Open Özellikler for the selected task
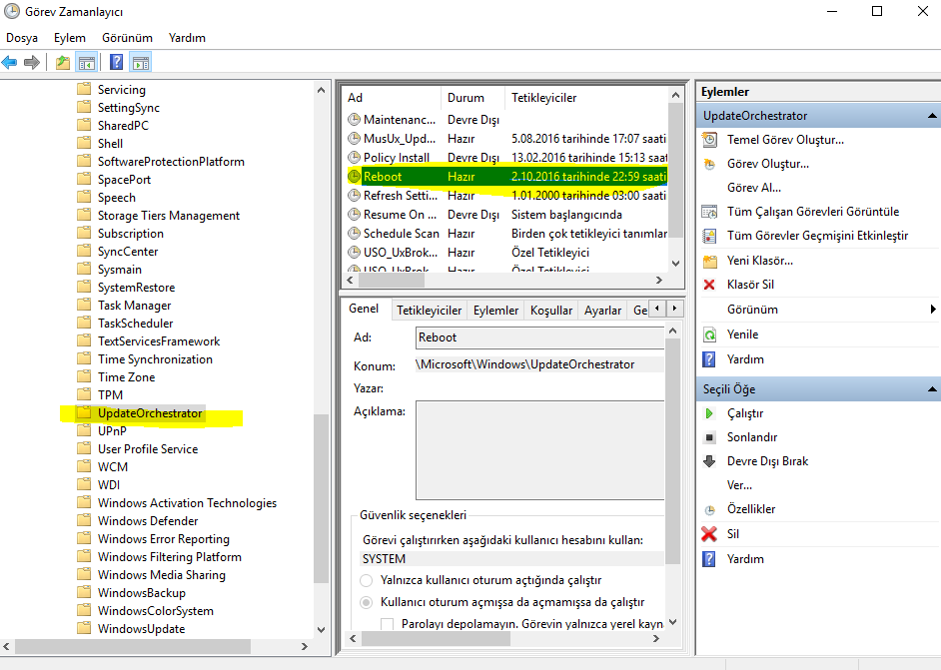This screenshot has height=670, width=941. pyautogui.click(x=750, y=509)
